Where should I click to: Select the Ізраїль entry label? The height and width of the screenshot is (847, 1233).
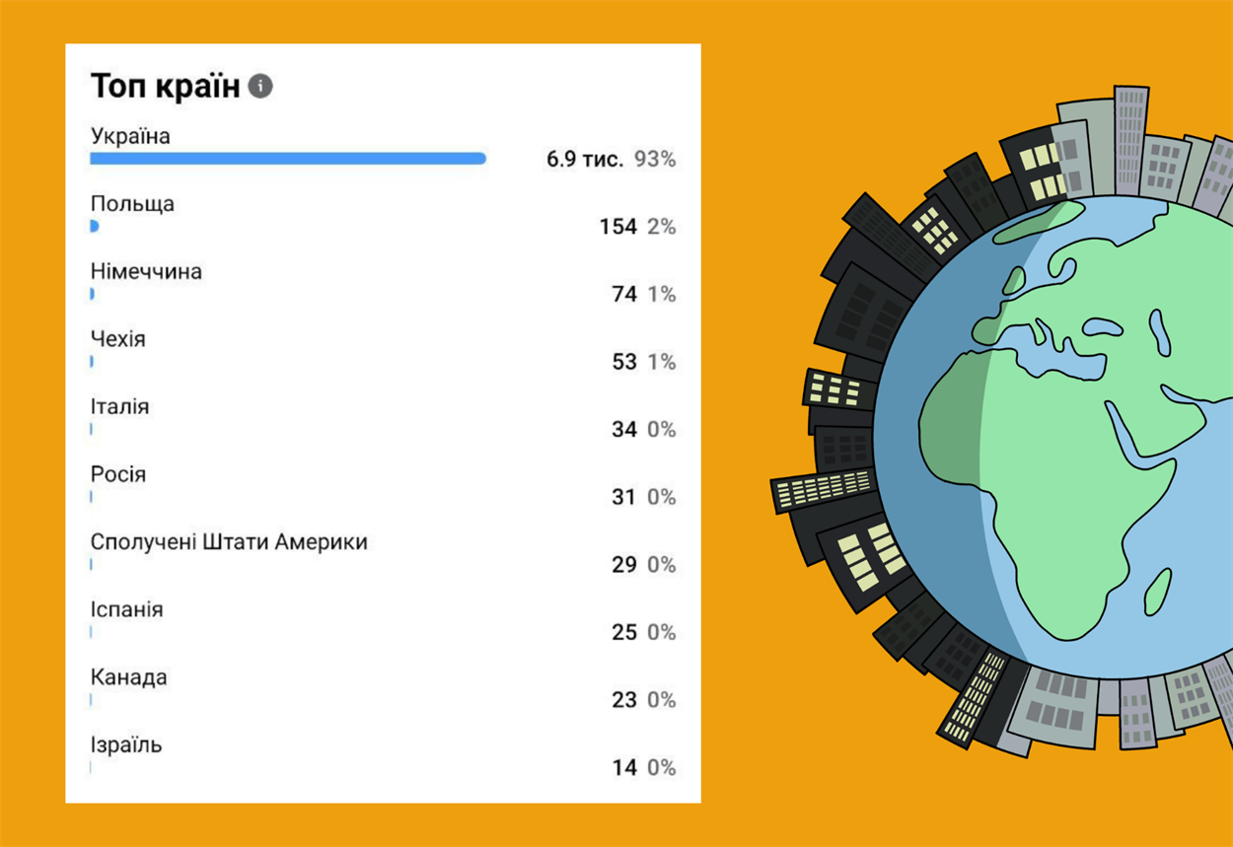point(126,745)
